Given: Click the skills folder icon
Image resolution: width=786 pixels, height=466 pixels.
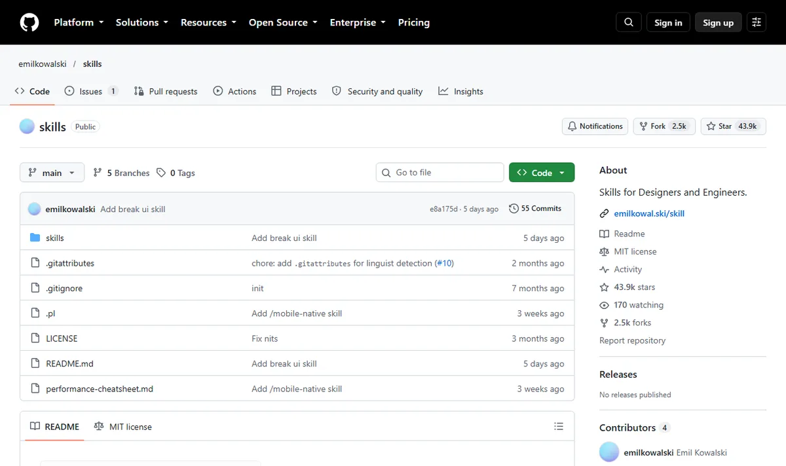Looking at the screenshot, I should pyautogui.click(x=35, y=238).
